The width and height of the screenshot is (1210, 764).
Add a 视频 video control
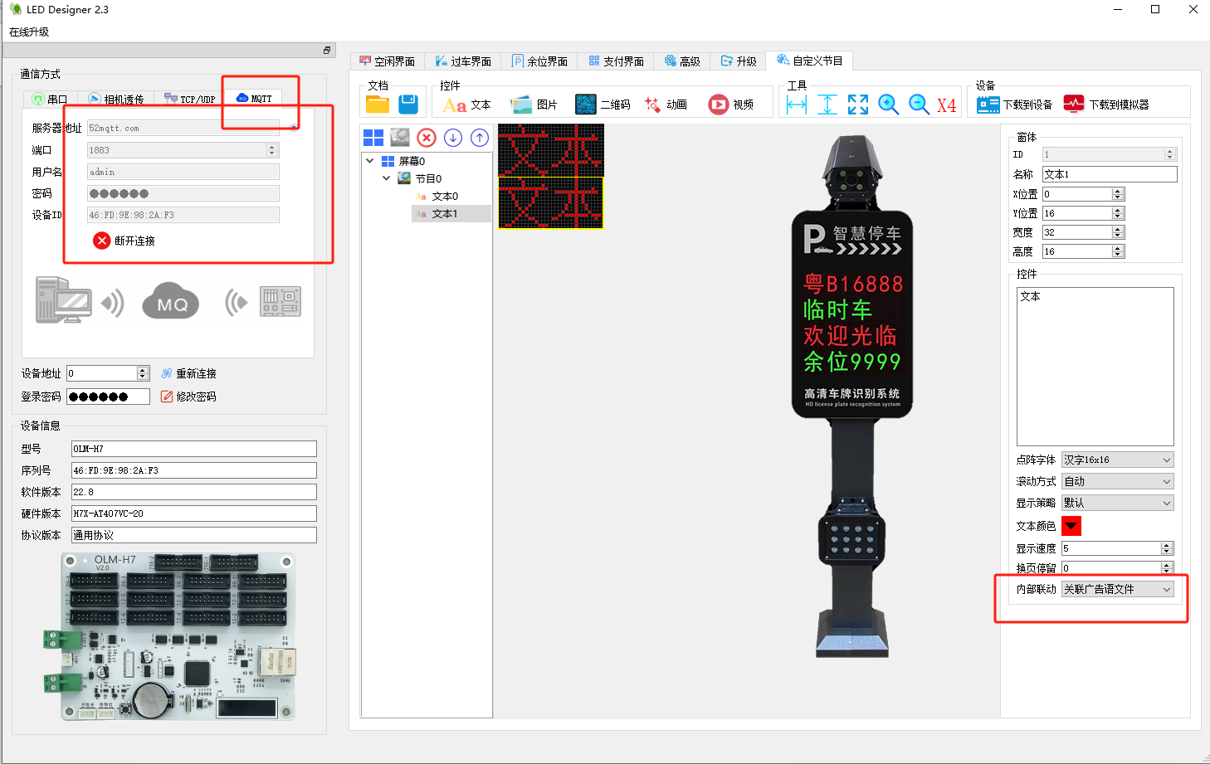tap(731, 105)
